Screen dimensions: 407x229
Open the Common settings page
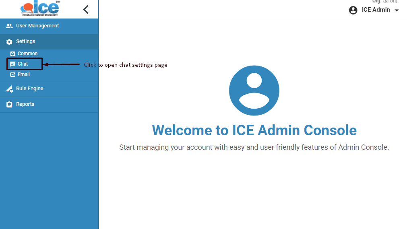tap(27, 54)
